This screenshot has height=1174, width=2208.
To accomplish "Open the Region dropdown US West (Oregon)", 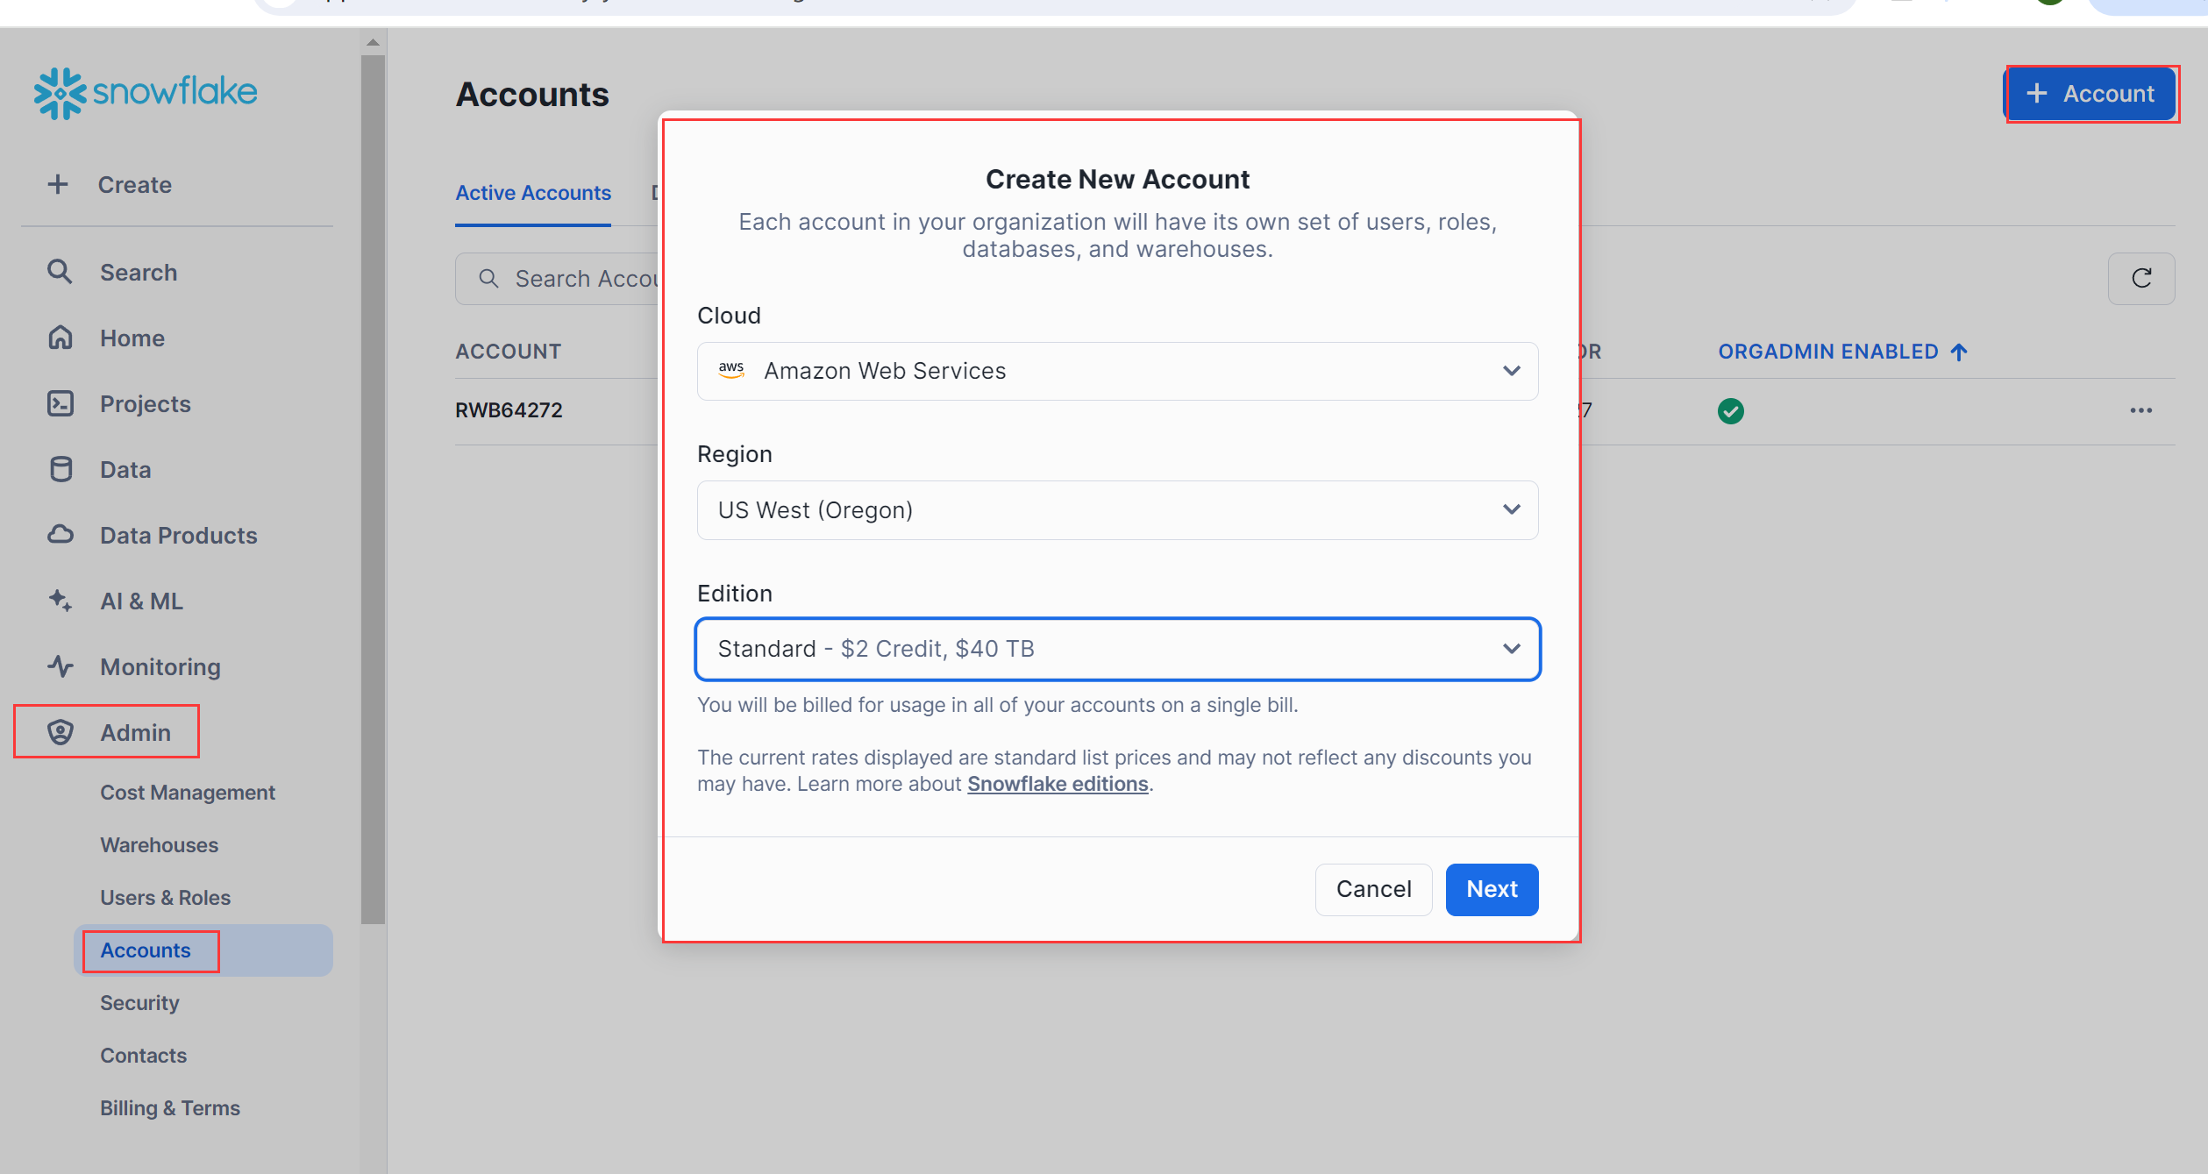I will (1116, 509).
